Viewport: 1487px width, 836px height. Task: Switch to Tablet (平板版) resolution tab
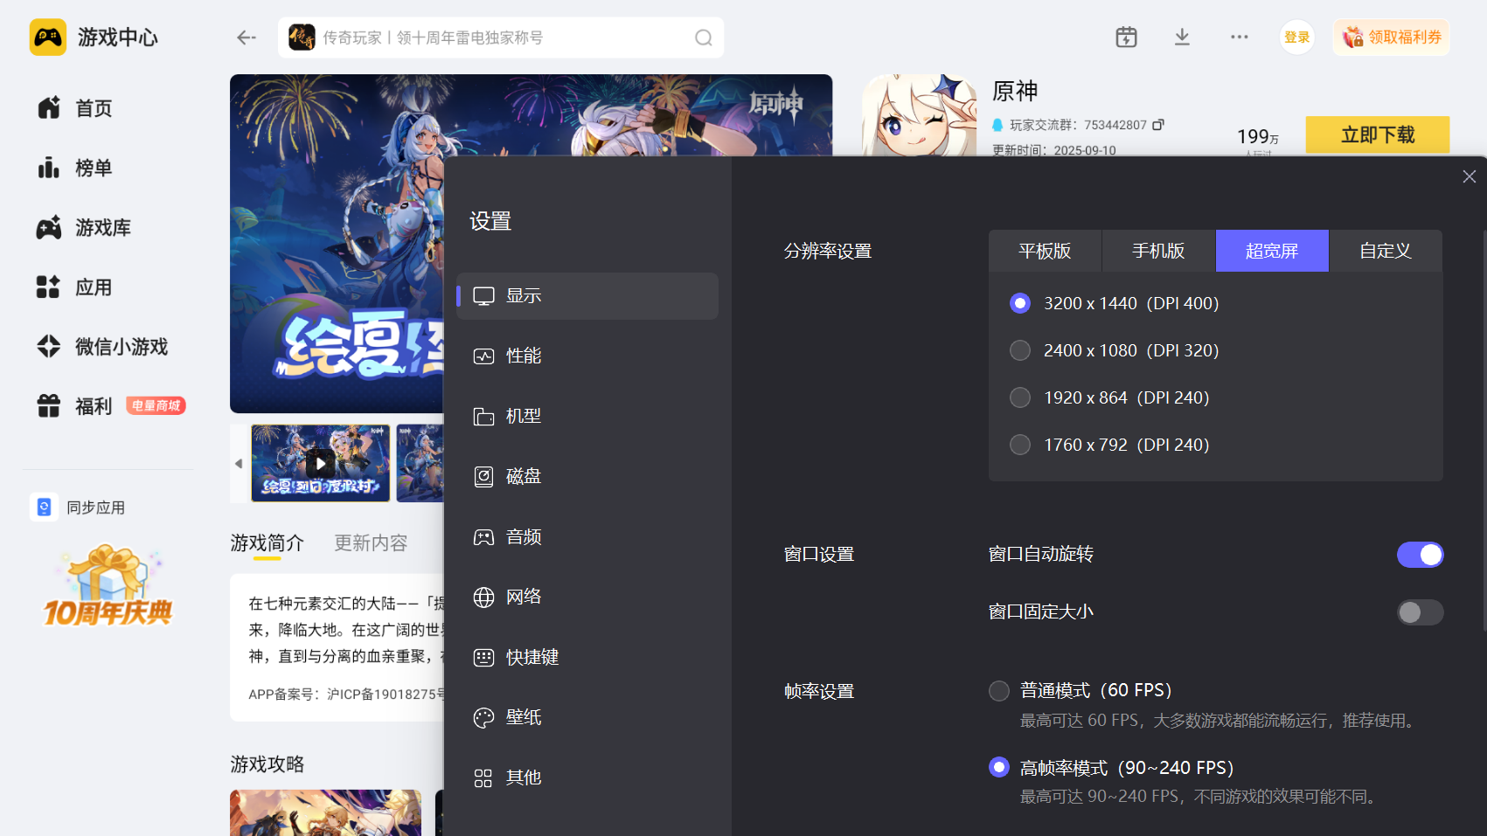(1045, 251)
